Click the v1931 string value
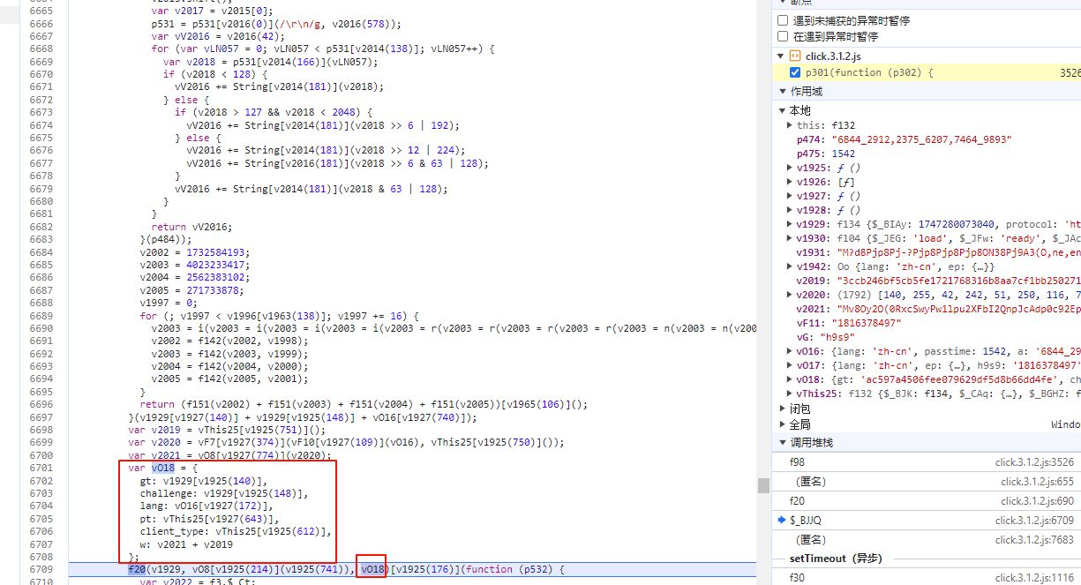This screenshot has width=1081, height=585. point(958,252)
